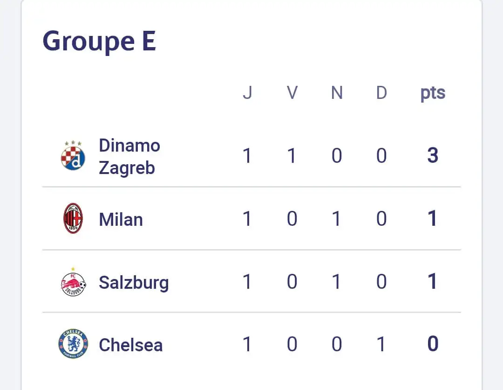Click the V column header
503x390 pixels.
tap(292, 93)
